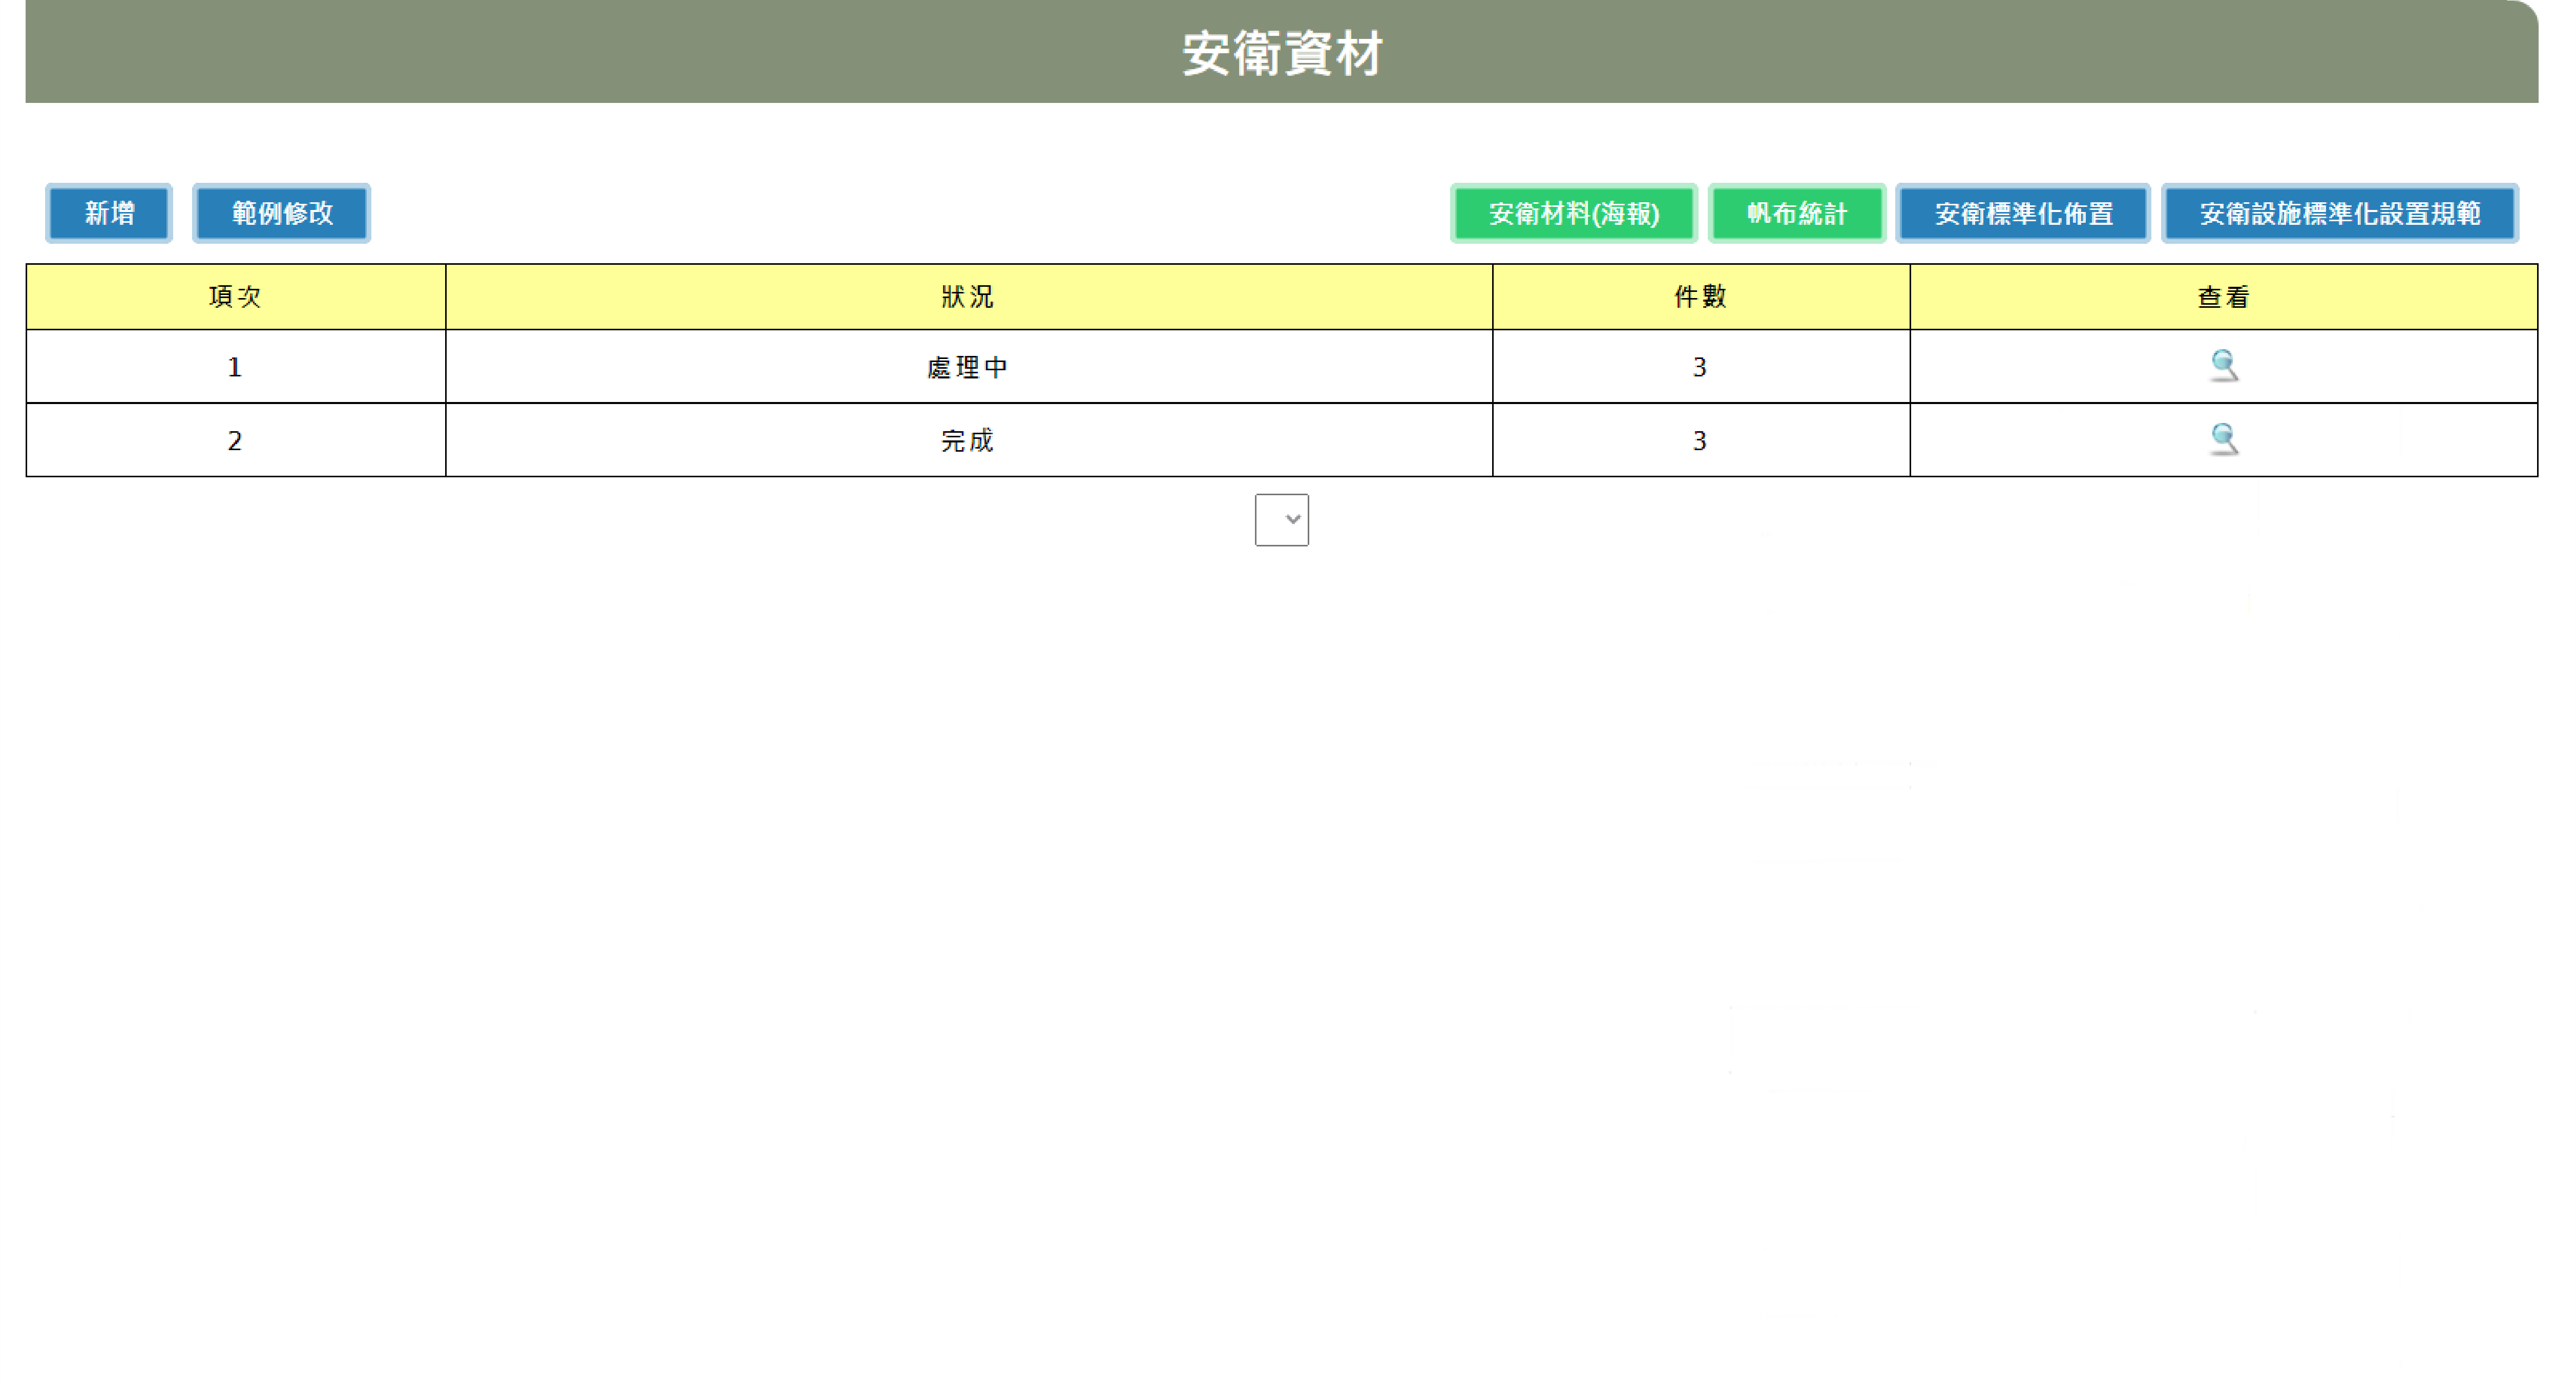Screen dimensions: 2576x1396
Task: Open 範例修改 button
Action: click(282, 213)
